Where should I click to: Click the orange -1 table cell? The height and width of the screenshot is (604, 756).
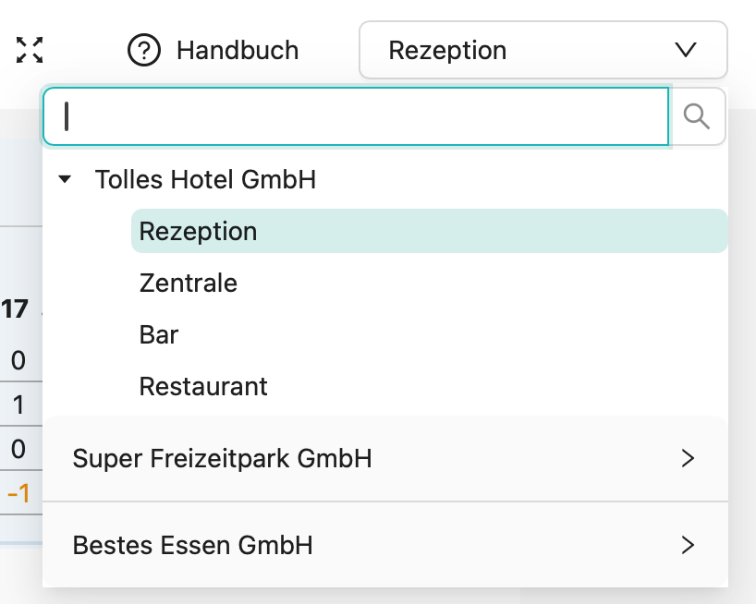click(18, 495)
